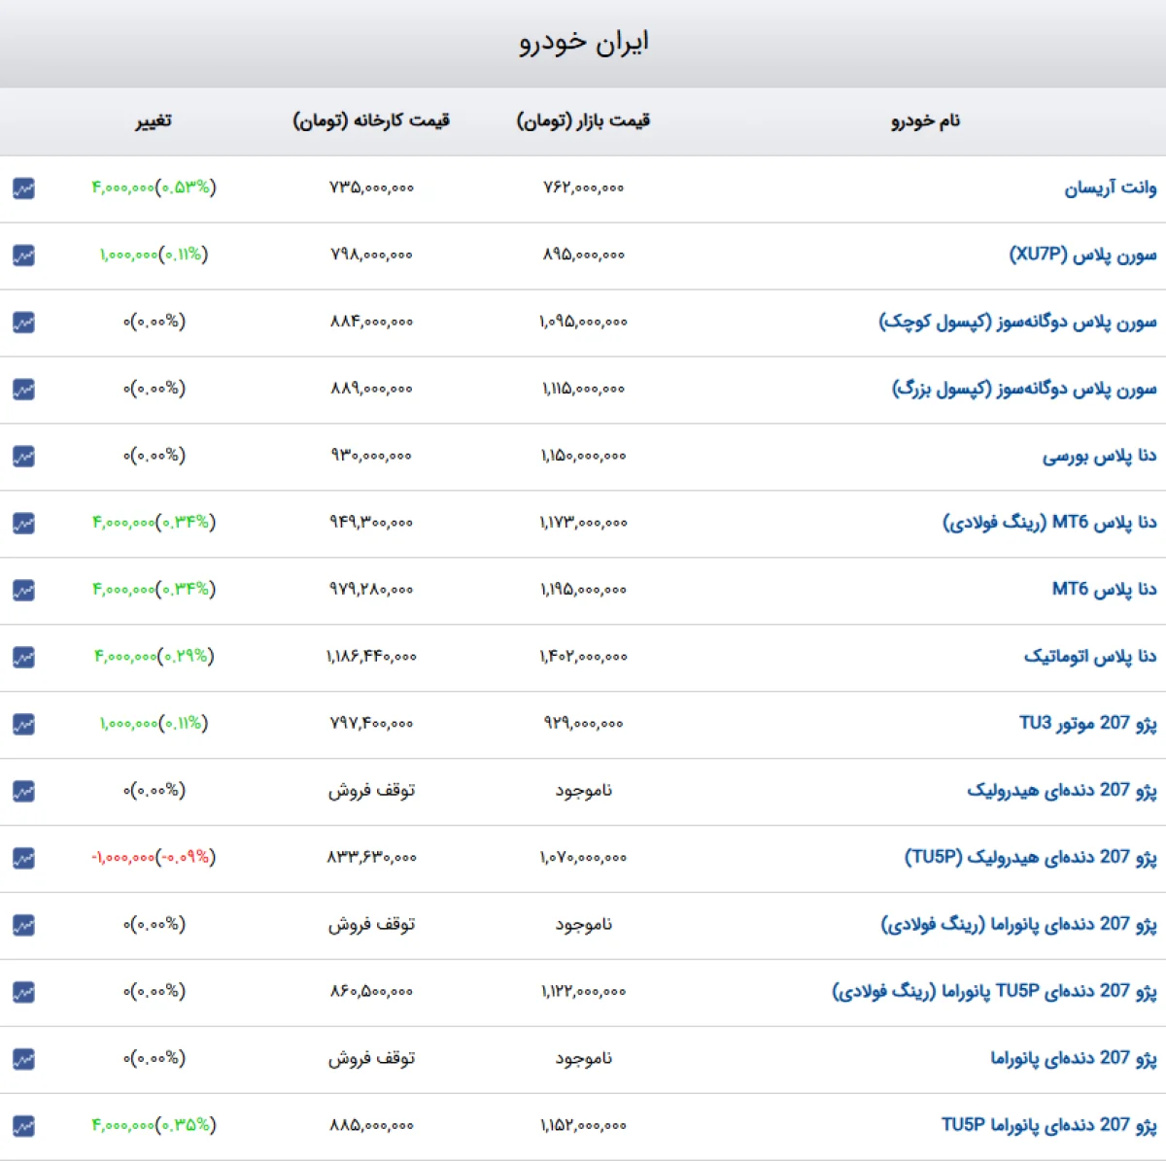This screenshot has height=1161, width=1166.
Task: Open chart for پژو 207 TU5P پانوراما رینگ فولادی
Action: click(x=24, y=991)
